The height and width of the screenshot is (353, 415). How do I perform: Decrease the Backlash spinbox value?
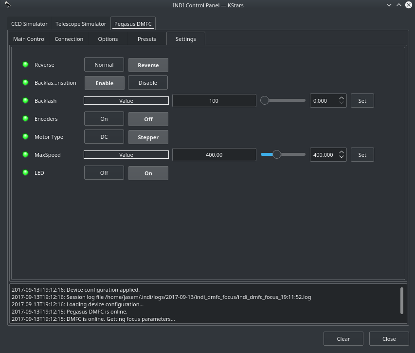(342, 102)
